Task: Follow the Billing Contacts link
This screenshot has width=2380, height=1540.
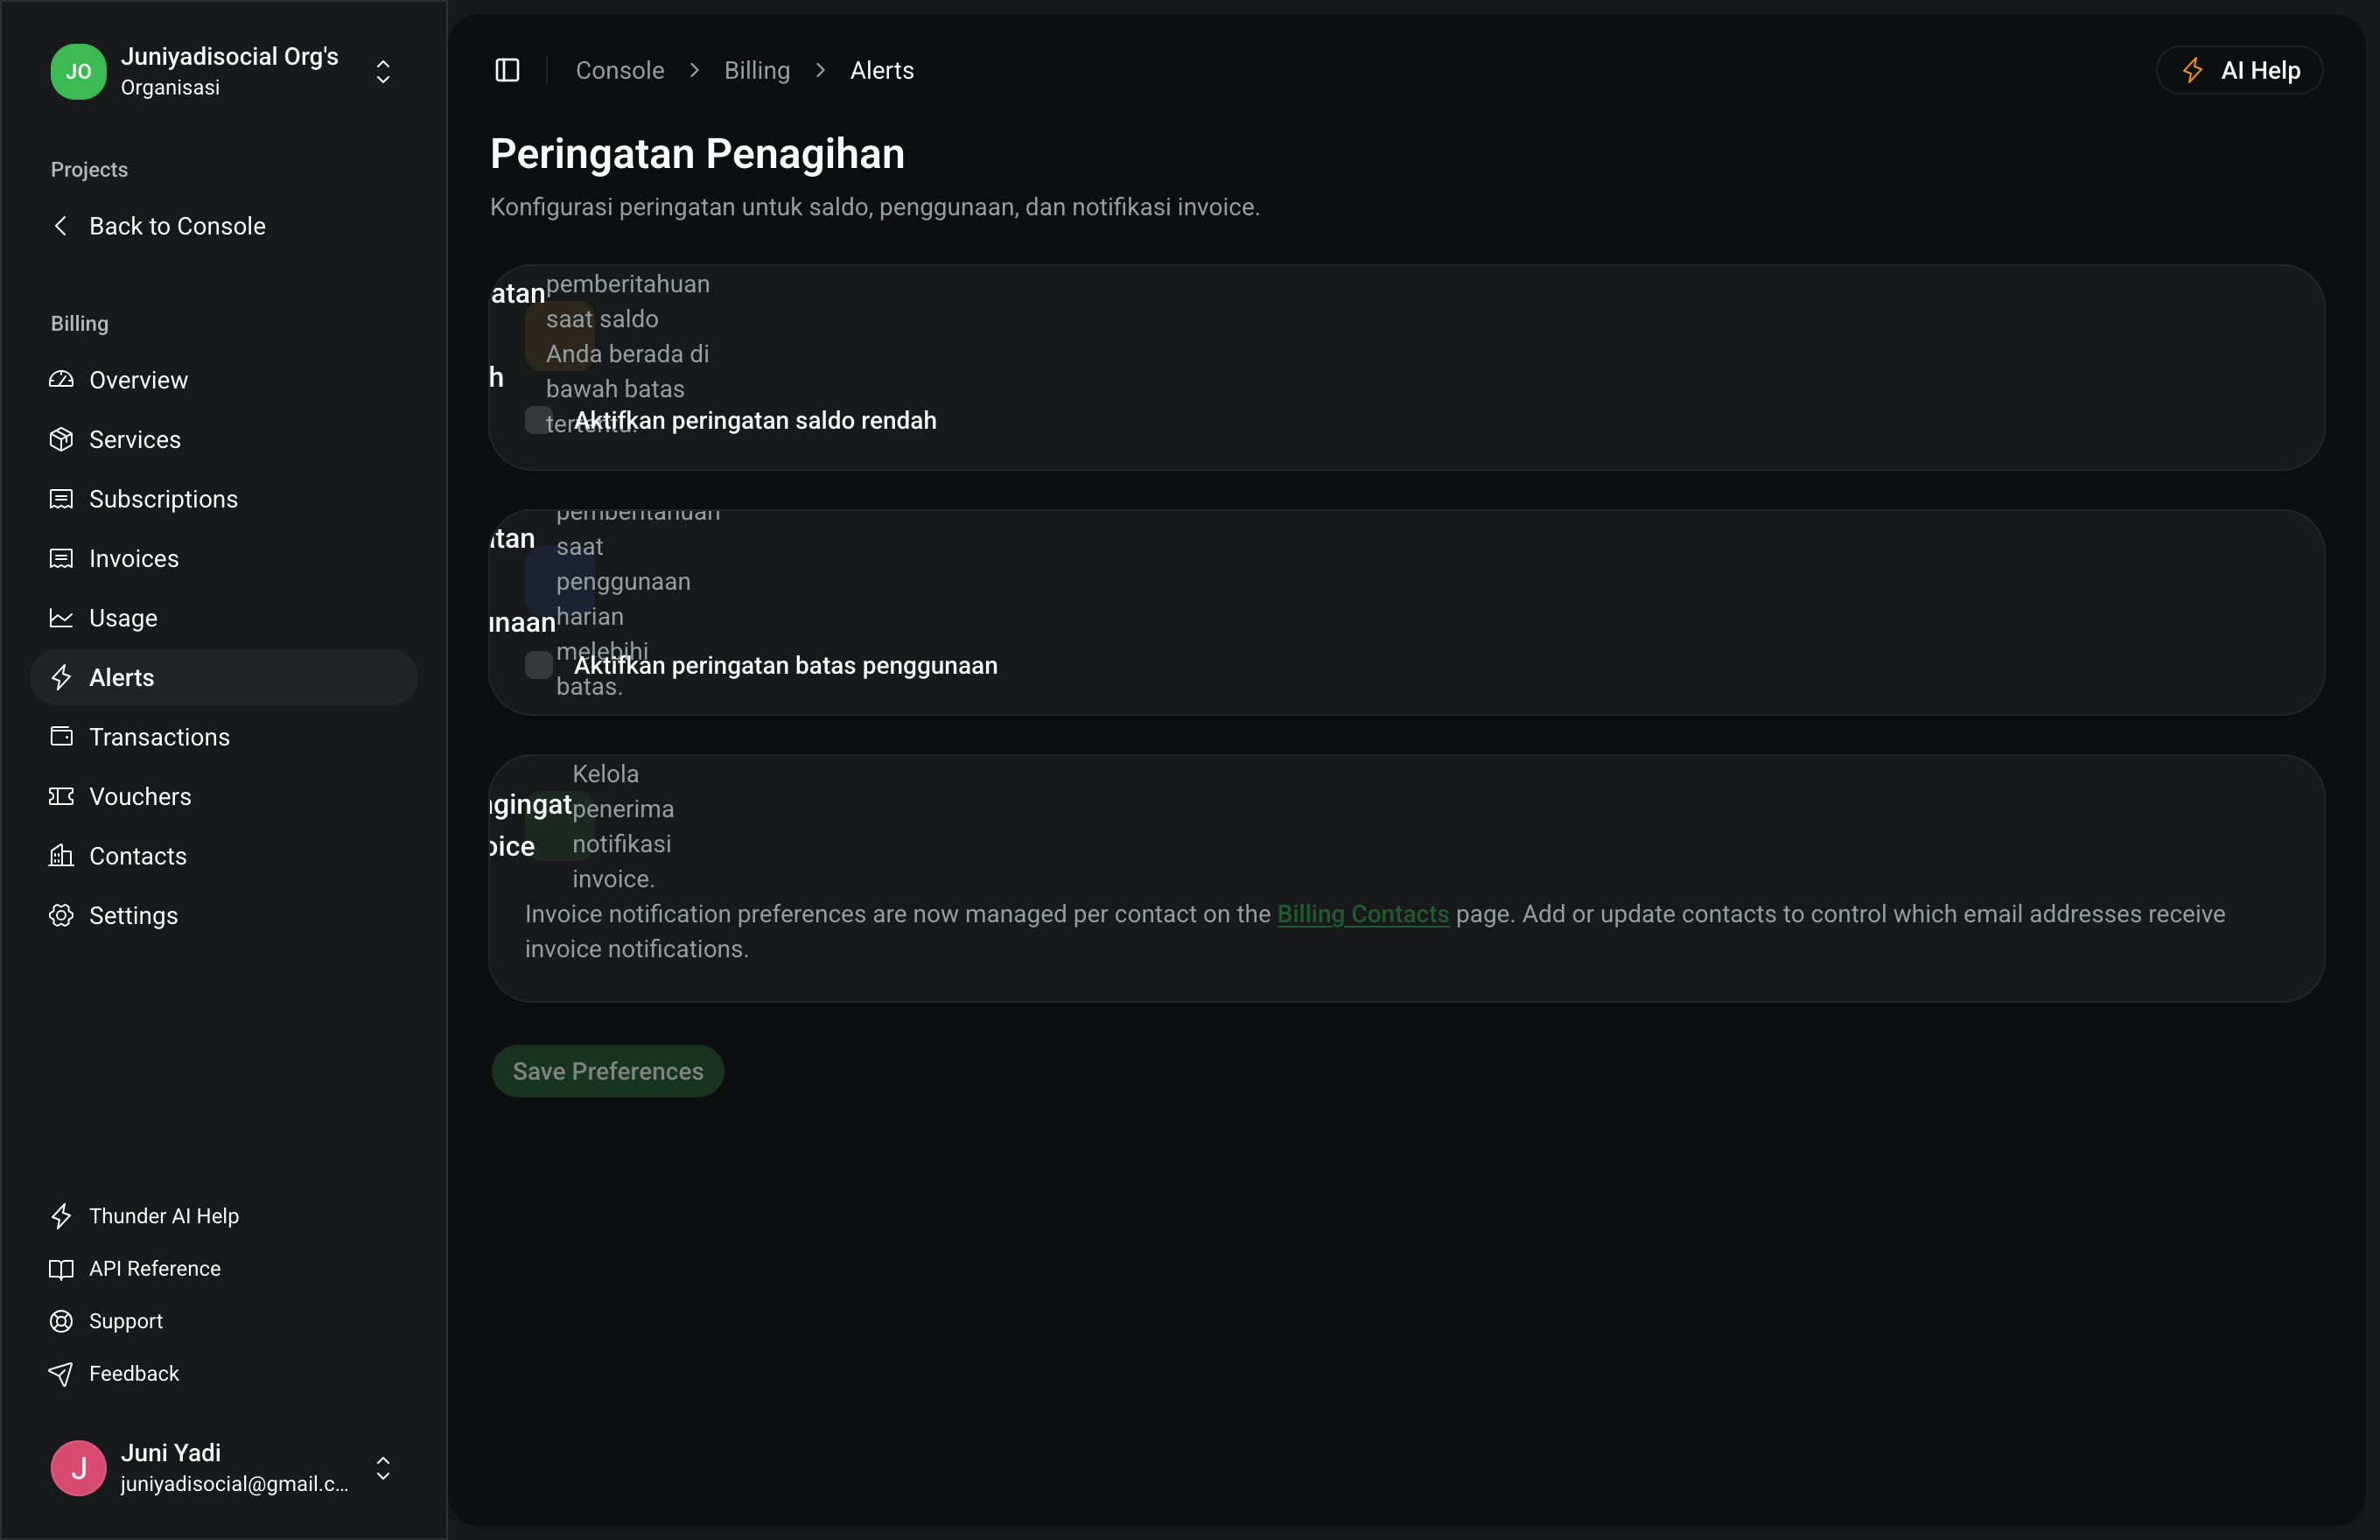Action: (1363, 914)
